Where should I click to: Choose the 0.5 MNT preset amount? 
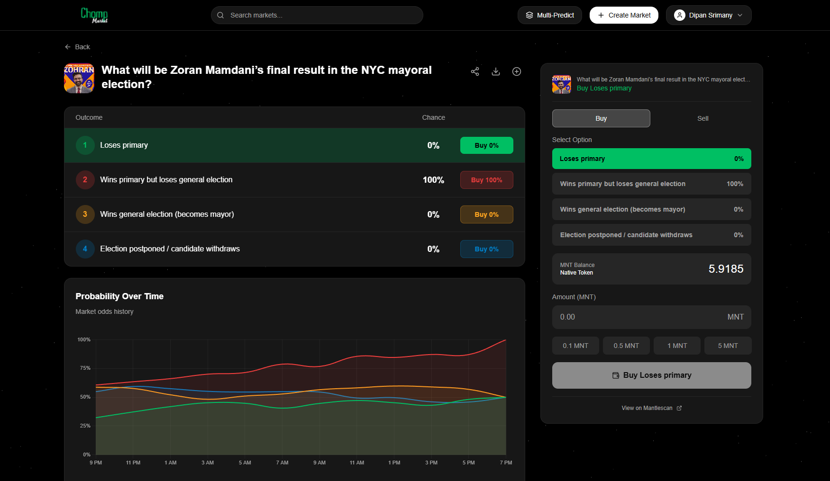626,346
